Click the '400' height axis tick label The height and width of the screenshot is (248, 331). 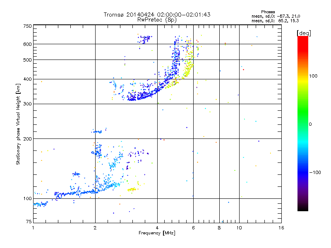[27, 79]
